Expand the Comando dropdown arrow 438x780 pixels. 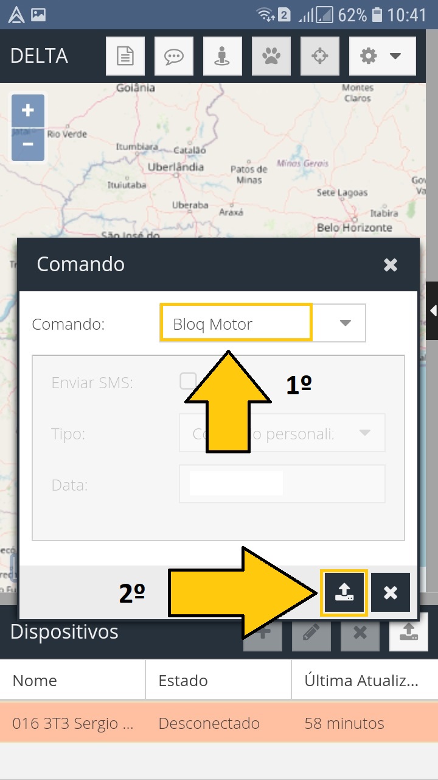(346, 324)
